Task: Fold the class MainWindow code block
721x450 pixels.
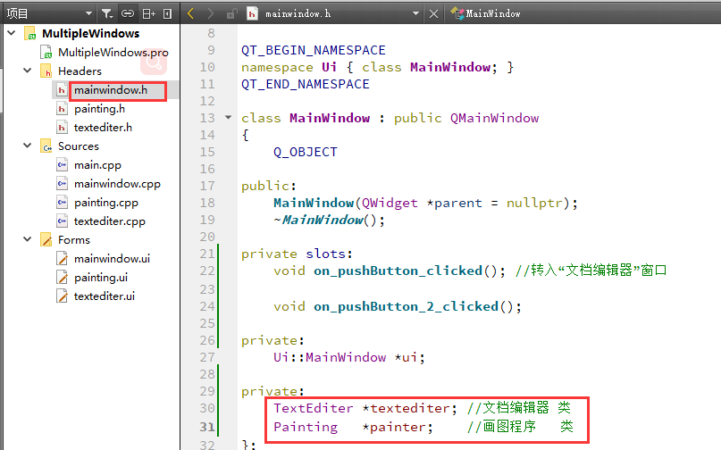Action: pos(228,118)
